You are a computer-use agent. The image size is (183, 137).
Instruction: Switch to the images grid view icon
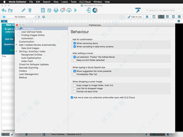167,17
